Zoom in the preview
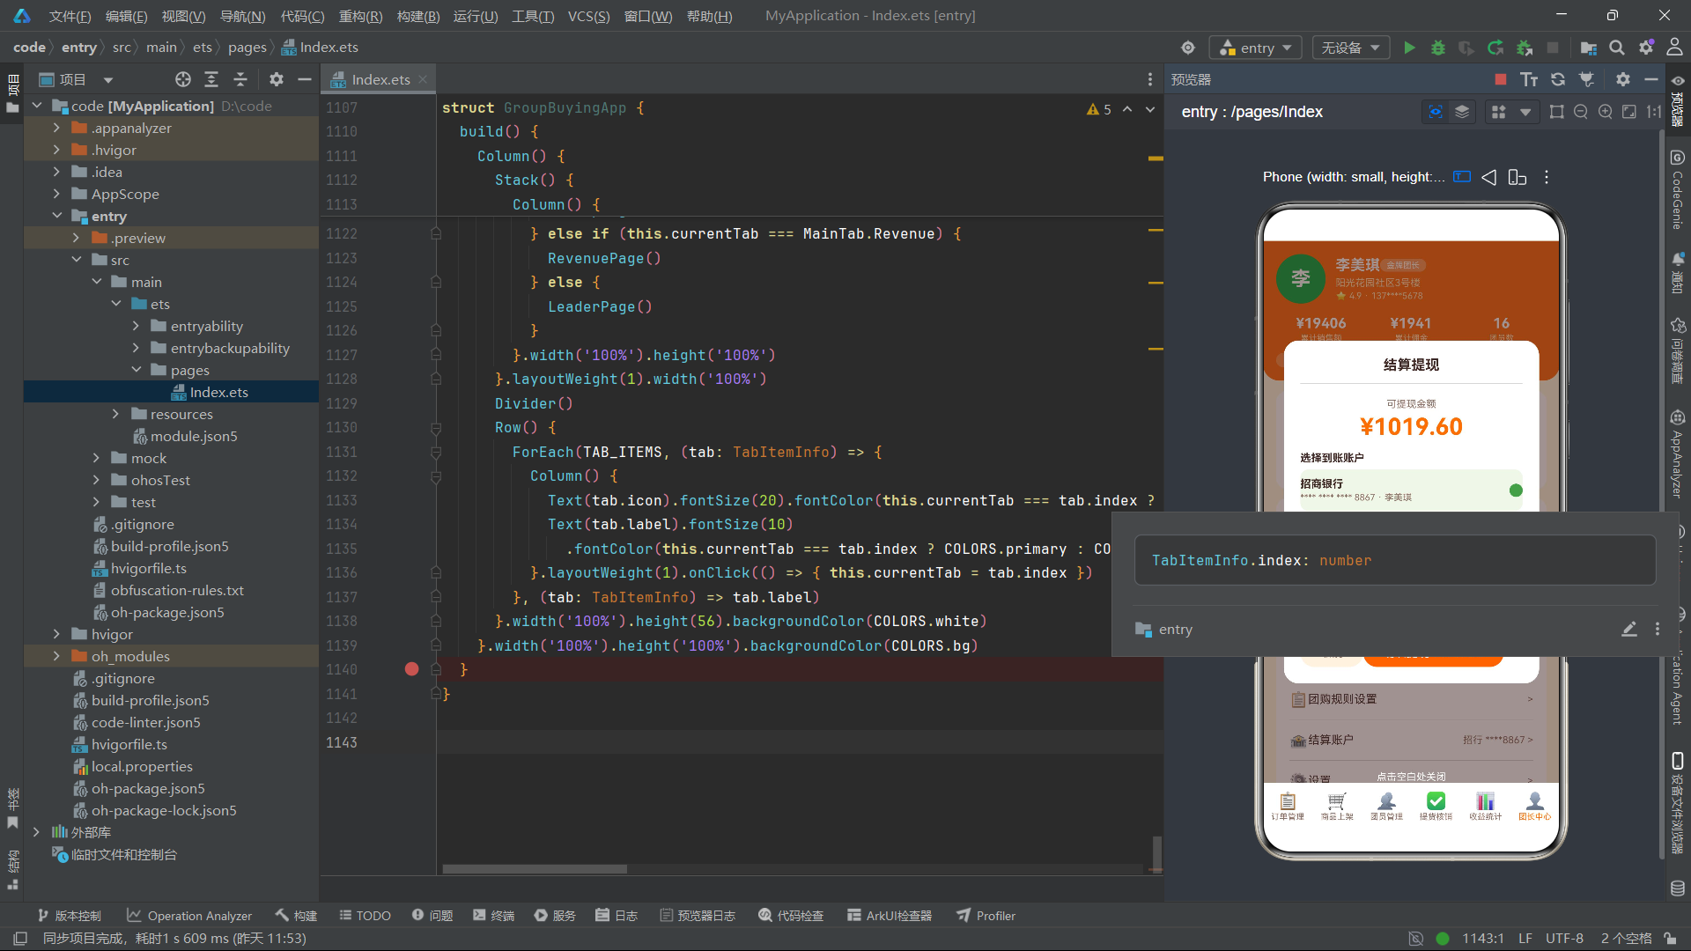 point(1606,112)
